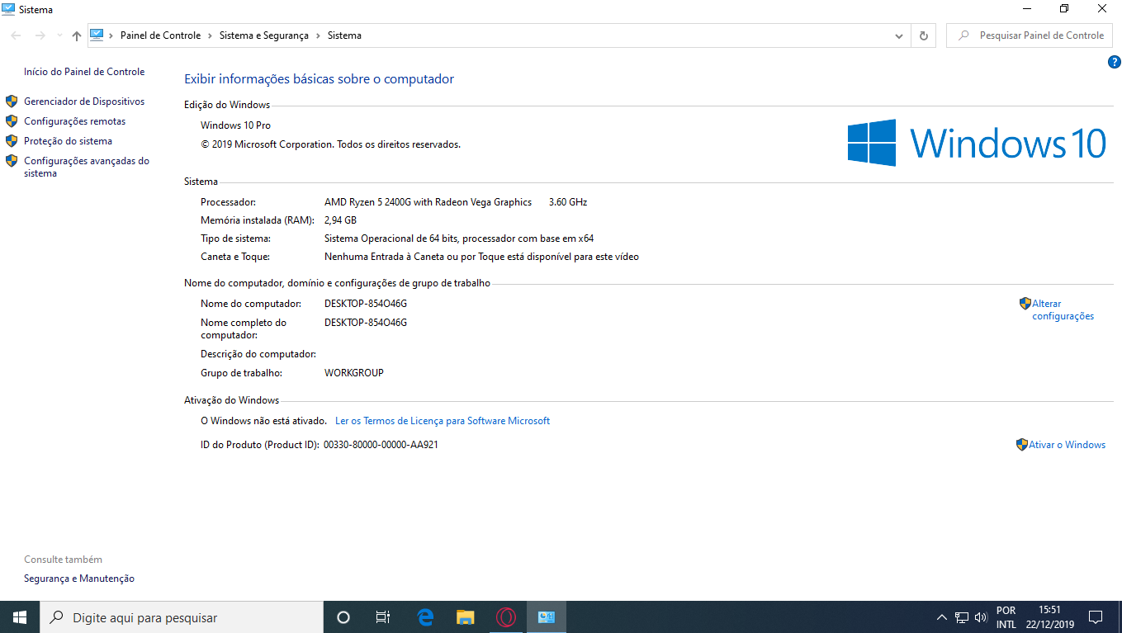The width and height of the screenshot is (1122, 633).
Task: Launch Opera browser from taskbar
Action: pyautogui.click(x=506, y=617)
